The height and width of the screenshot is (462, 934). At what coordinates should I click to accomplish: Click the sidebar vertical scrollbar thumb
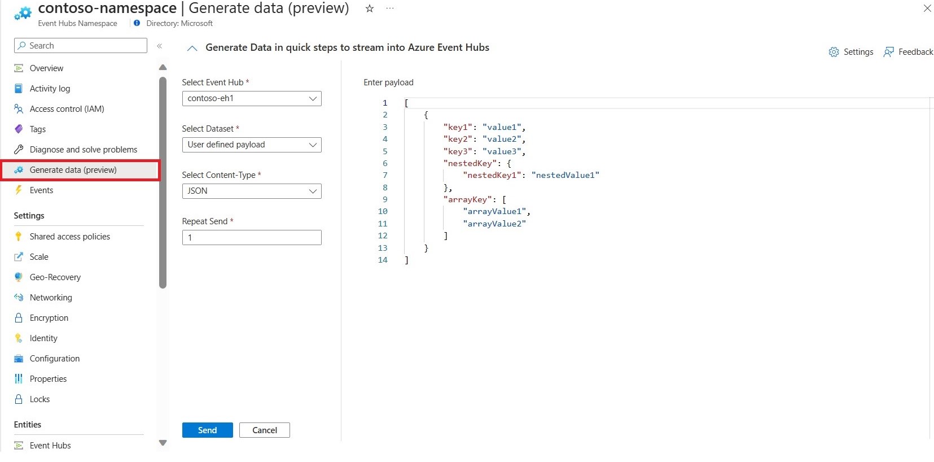coord(163,181)
